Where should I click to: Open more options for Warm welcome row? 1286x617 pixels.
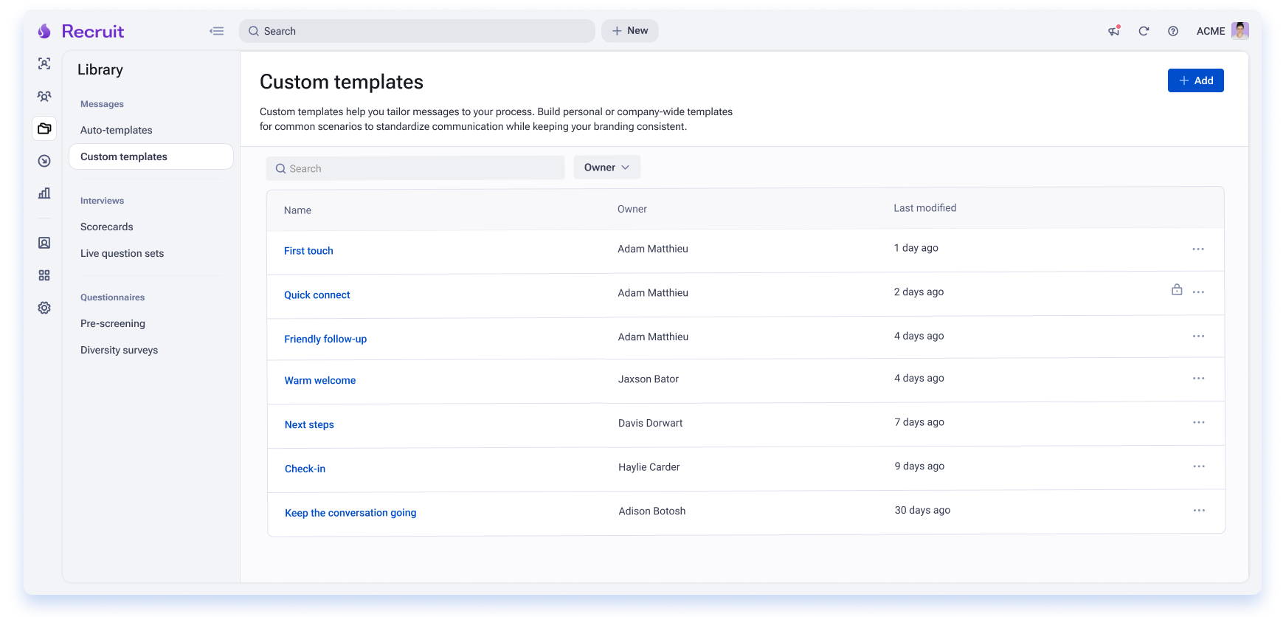coord(1198,378)
